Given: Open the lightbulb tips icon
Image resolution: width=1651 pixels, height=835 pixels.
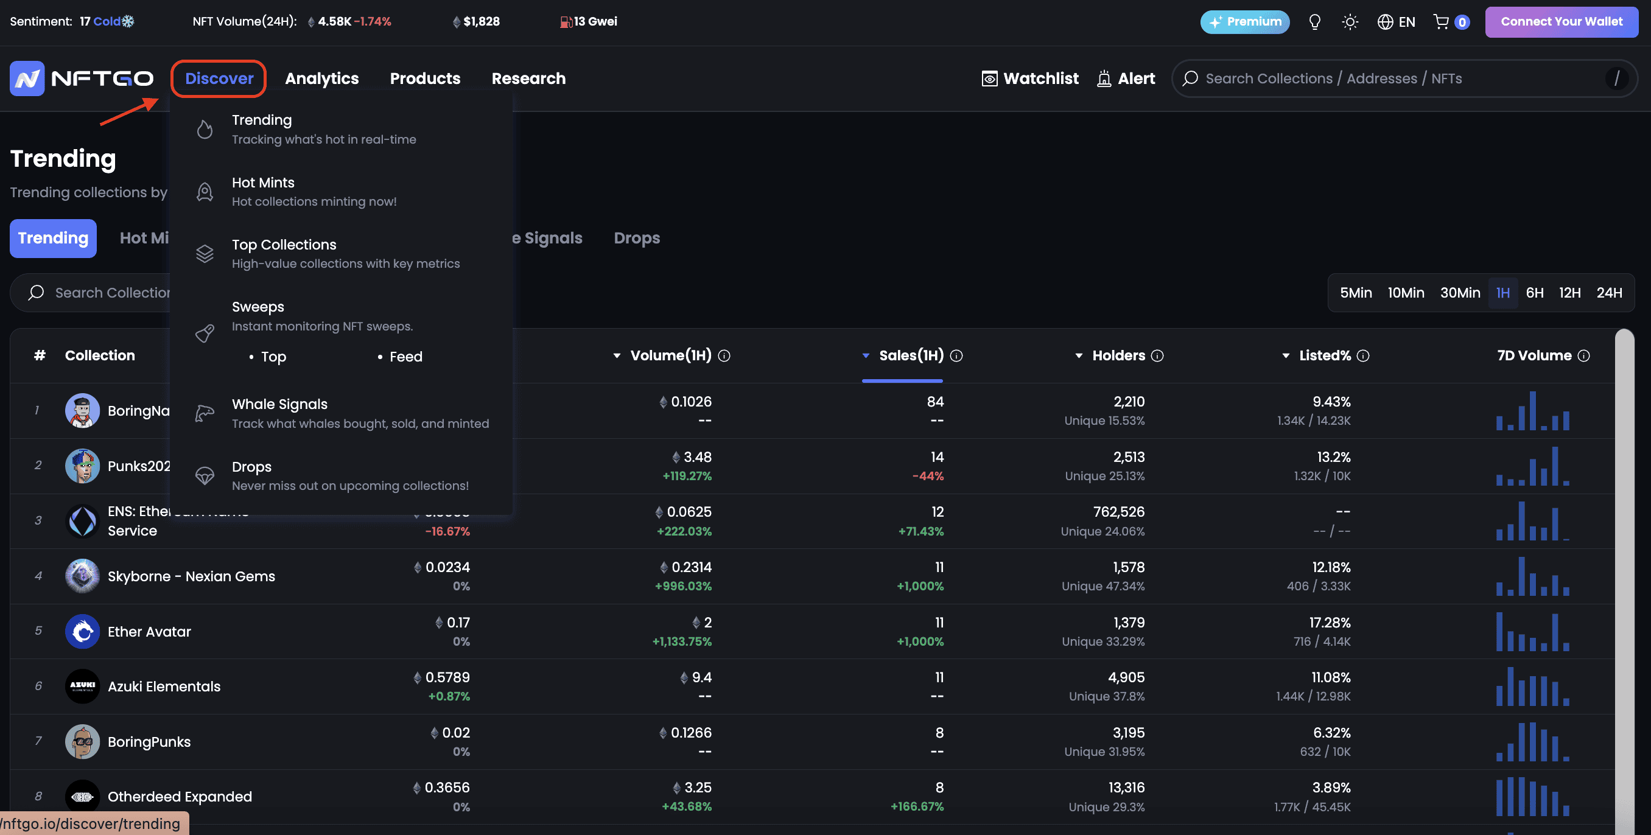Looking at the screenshot, I should [x=1314, y=22].
